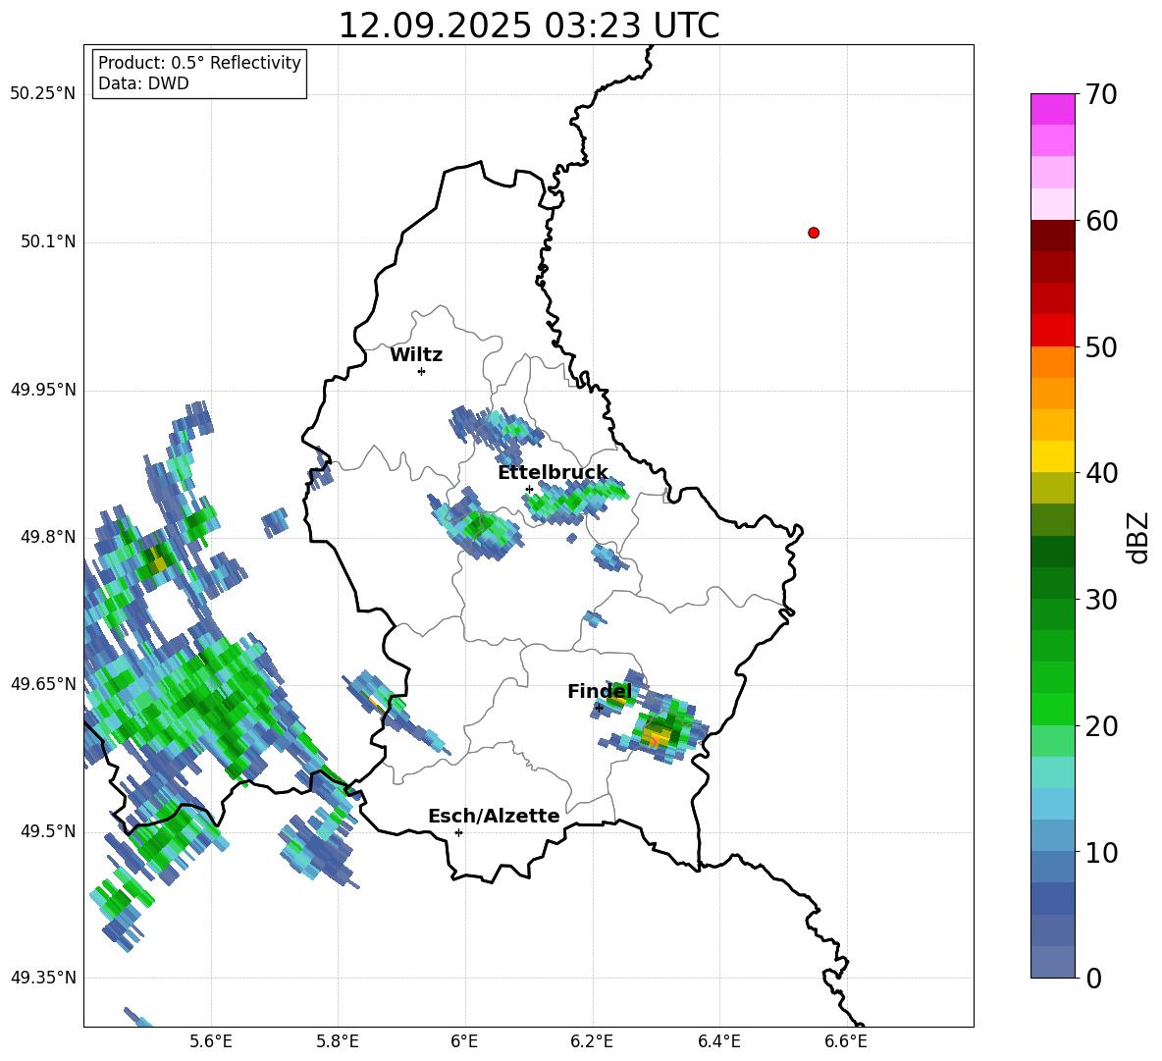Click the orange colorbar segment below 50
This screenshot has width=1162, height=1061.
(1052, 362)
